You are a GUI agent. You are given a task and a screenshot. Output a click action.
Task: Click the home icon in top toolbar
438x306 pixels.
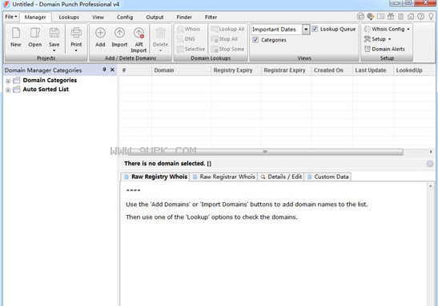411,17
